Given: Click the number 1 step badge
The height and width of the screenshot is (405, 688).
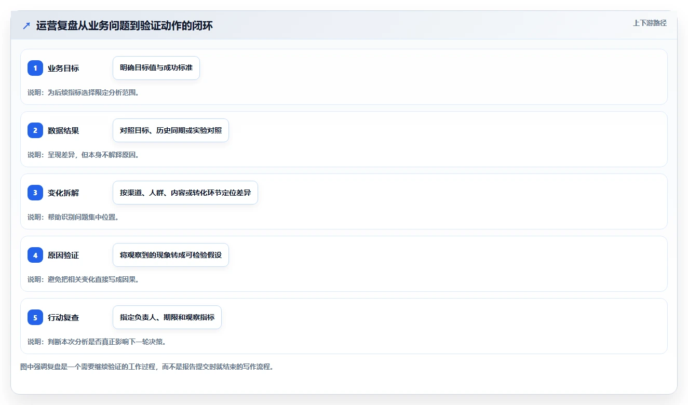Looking at the screenshot, I should [35, 68].
